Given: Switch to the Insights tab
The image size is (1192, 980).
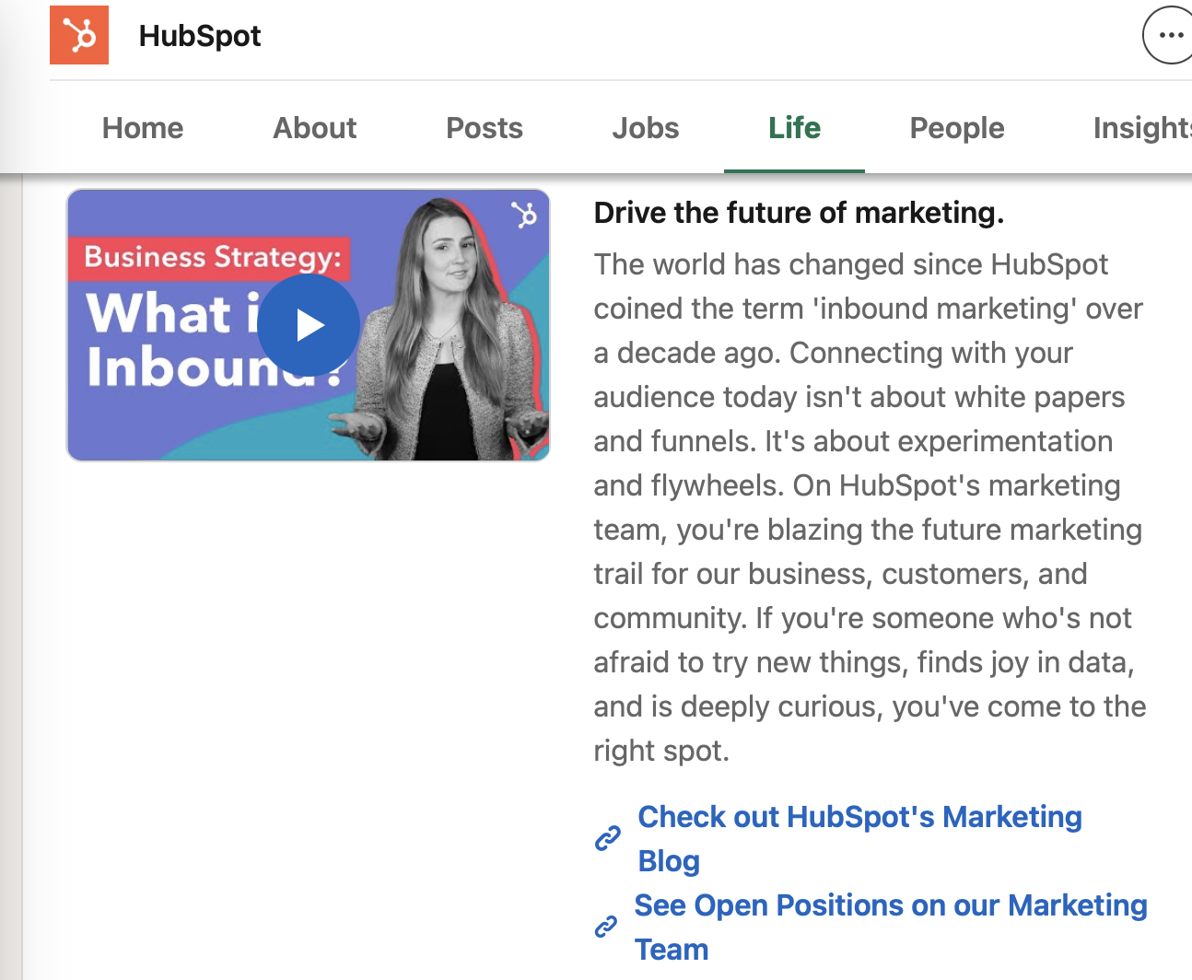Looking at the screenshot, I should click(x=1140, y=128).
